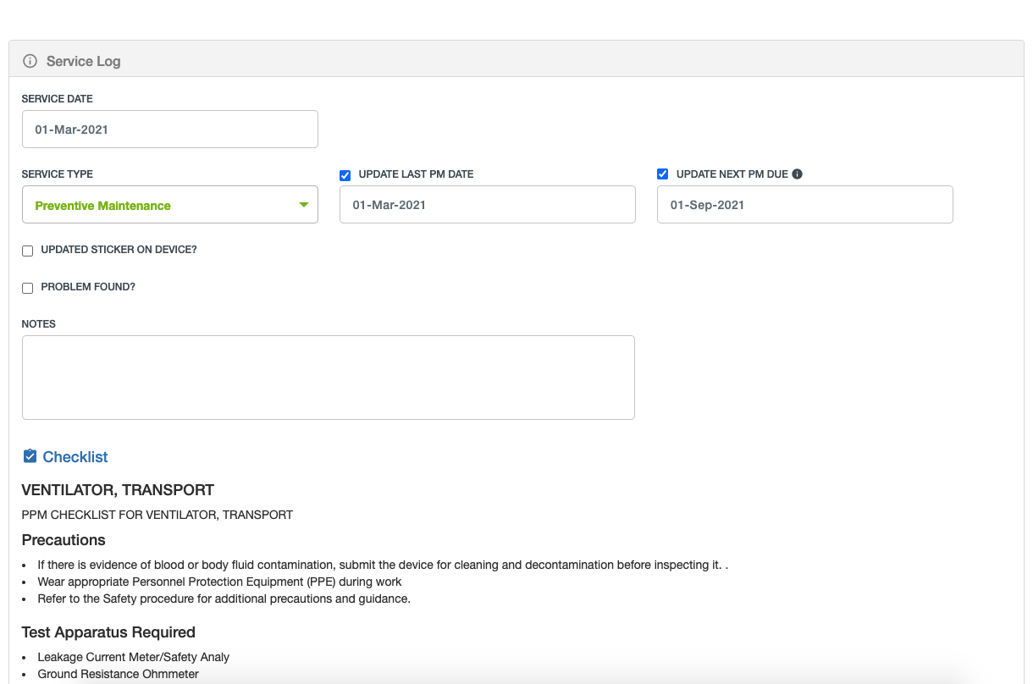
Task: Disable the Update Next PM Due checkbox
Action: point(662,174)
